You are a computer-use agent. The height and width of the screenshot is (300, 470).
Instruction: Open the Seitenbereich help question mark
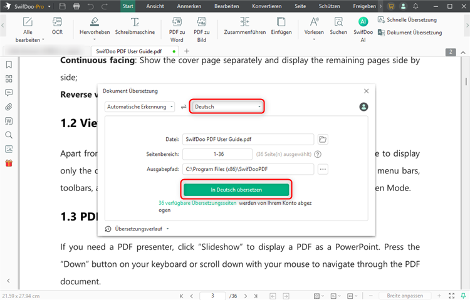[318, 154]
